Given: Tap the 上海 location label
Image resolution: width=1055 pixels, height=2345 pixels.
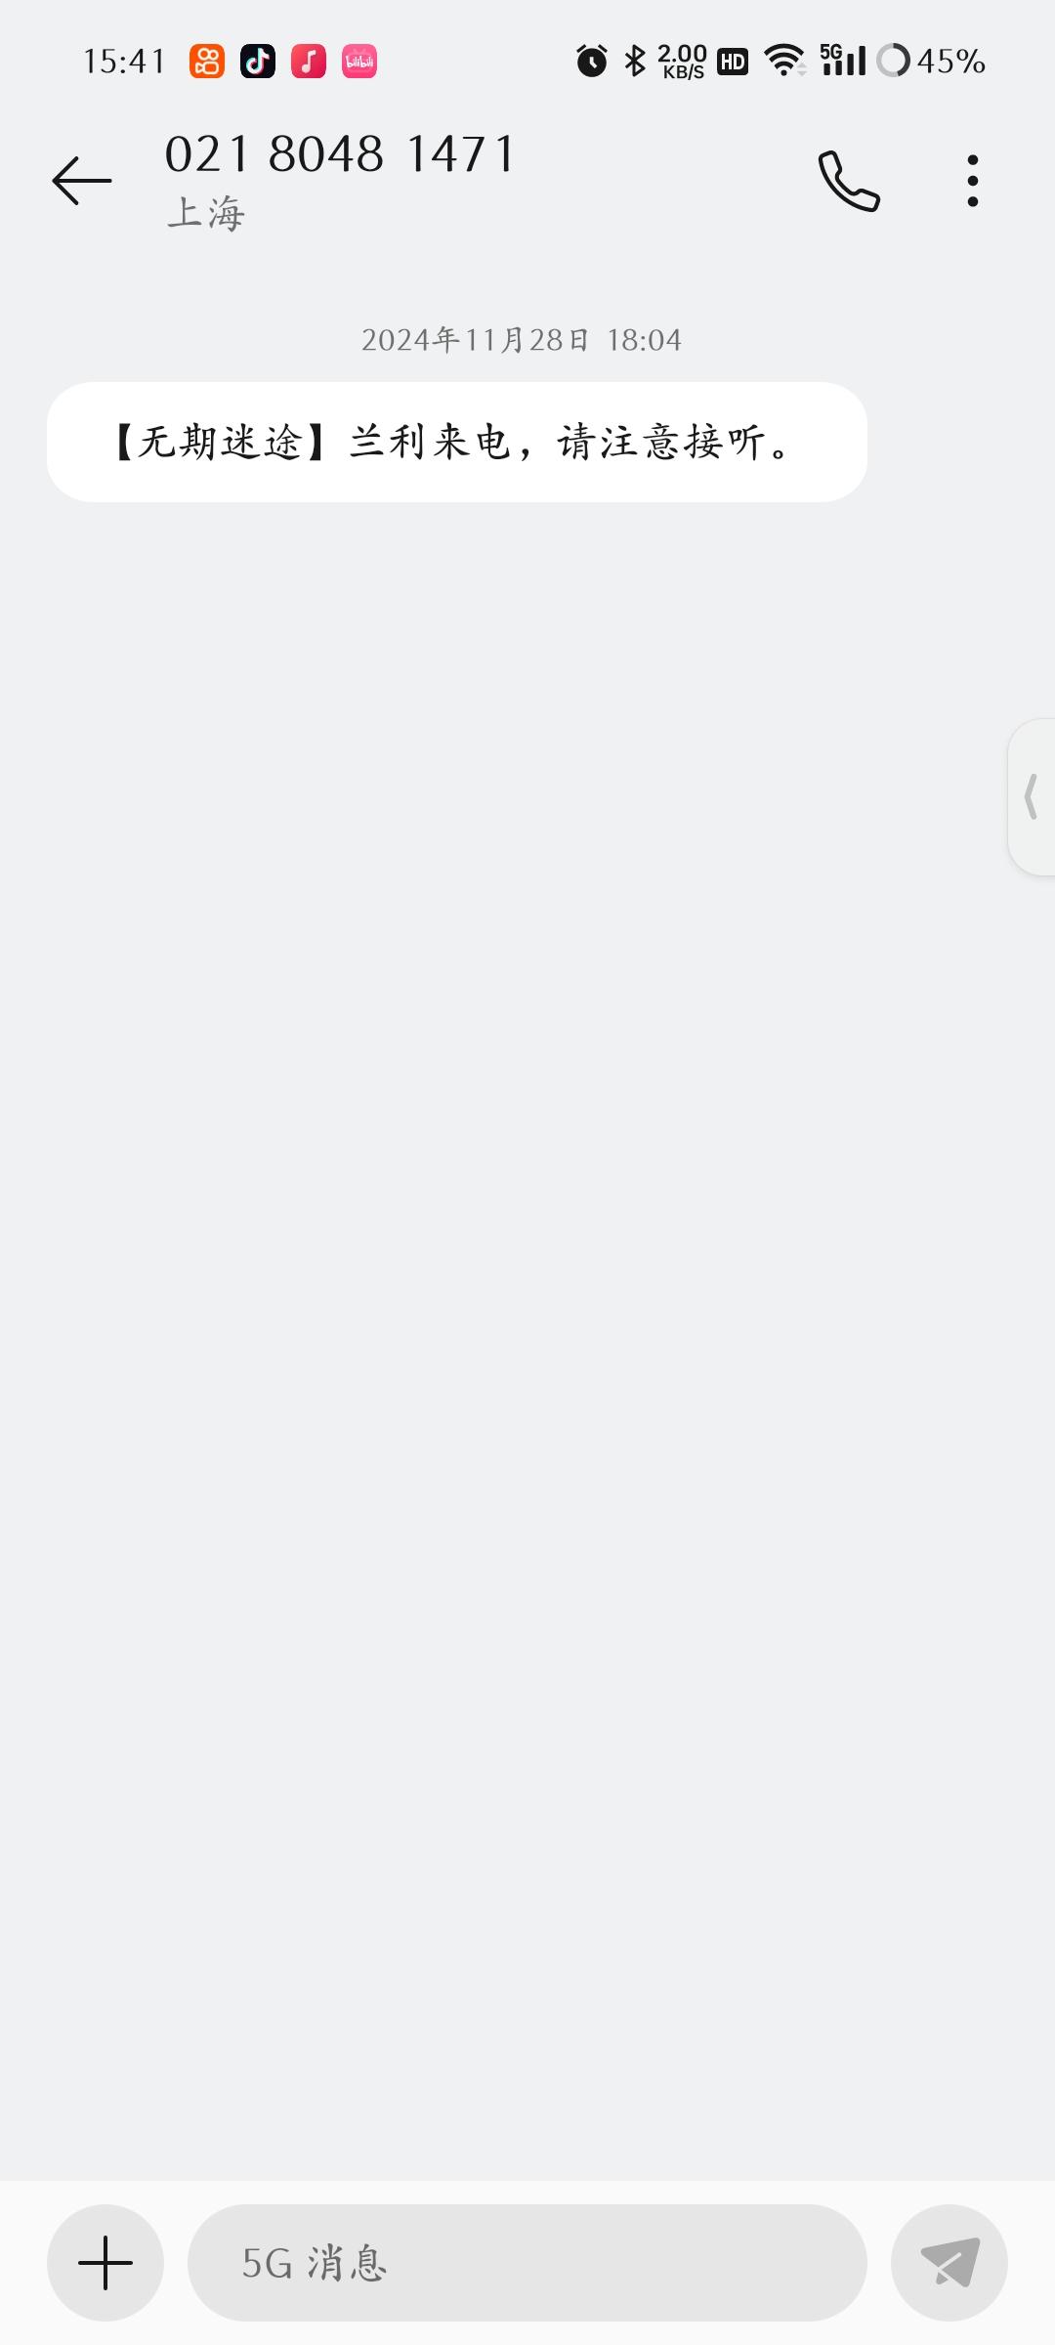Looking at the screenshot, I should [206, 213].
